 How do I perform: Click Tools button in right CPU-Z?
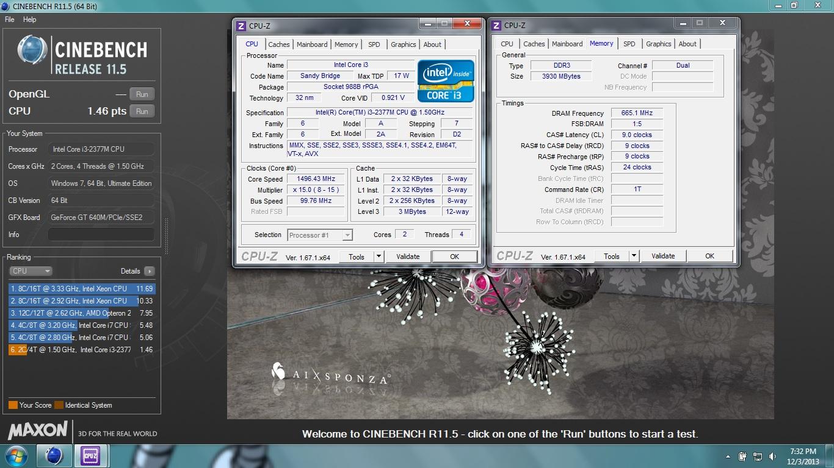tap(612, 257)
